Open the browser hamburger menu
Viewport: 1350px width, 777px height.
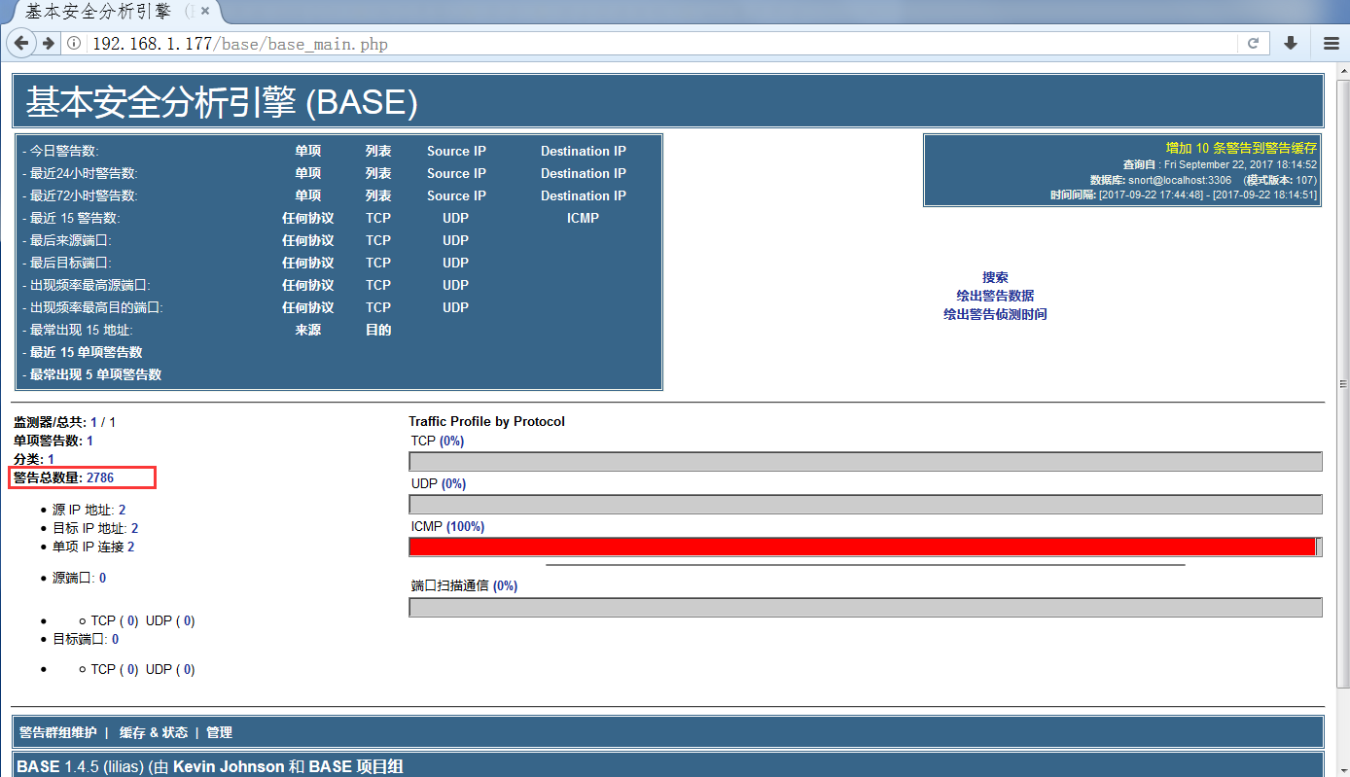1331,44
